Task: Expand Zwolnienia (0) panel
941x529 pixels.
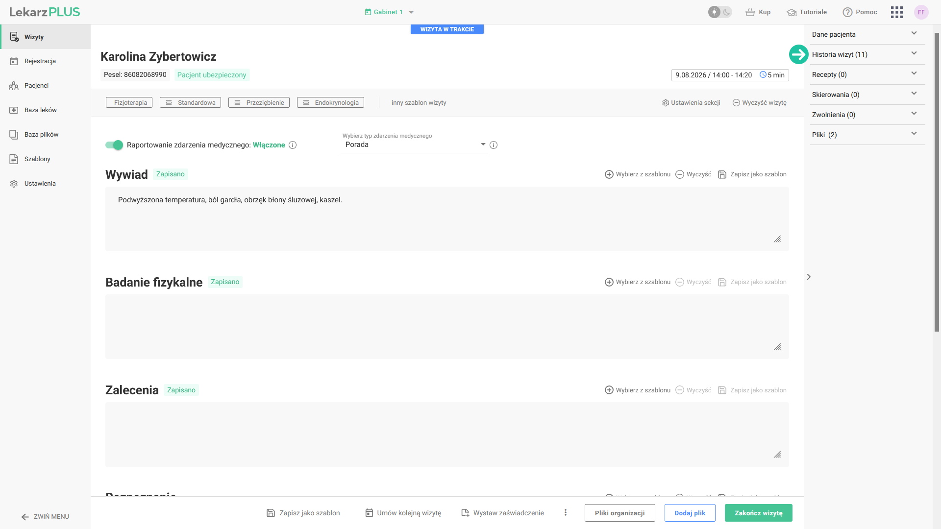Action: (x=867, y=115)
